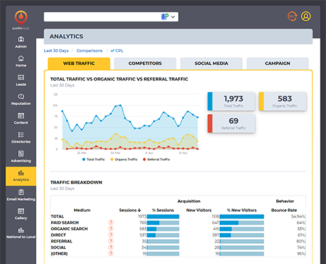Open the Advertising section
326x264 pixels.
(21, 157)
